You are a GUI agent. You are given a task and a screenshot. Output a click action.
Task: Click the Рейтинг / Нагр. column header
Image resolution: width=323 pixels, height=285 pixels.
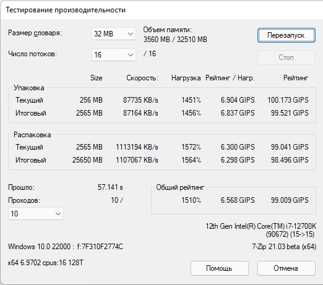point(230,78)
